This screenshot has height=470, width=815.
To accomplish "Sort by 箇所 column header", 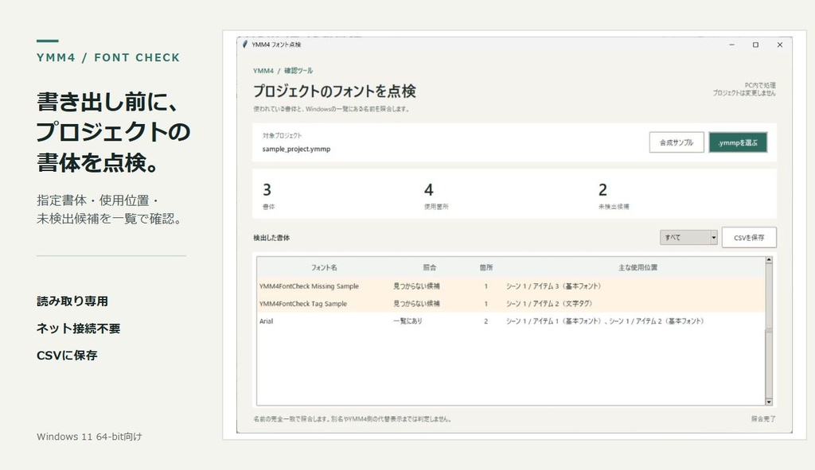I will 486,267.
